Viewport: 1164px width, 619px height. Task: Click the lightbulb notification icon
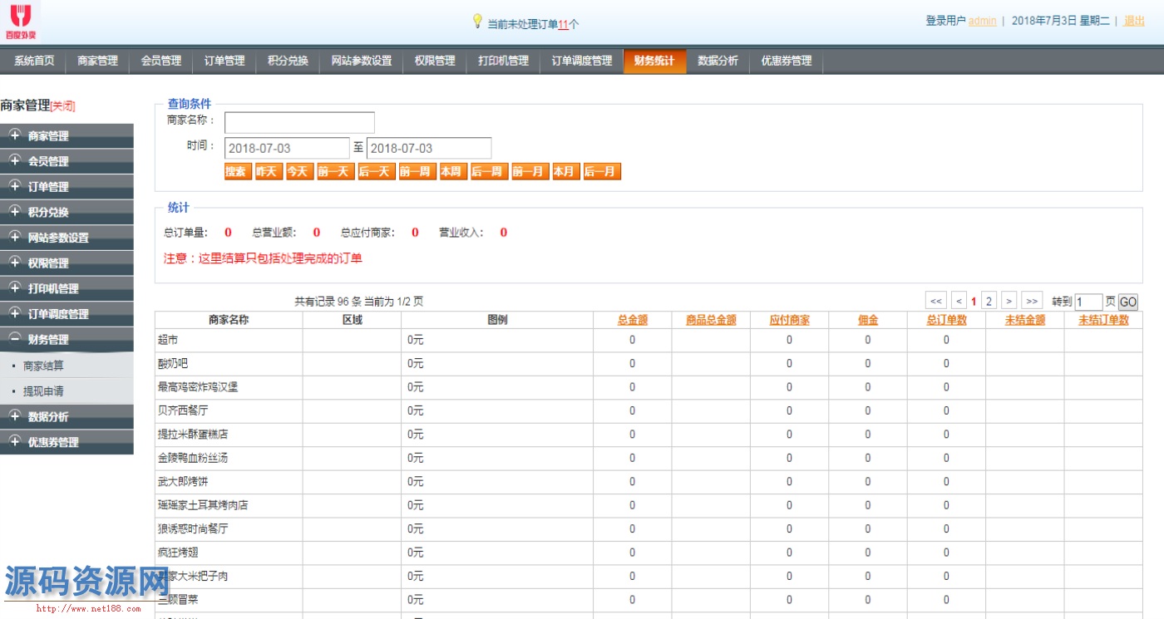point(477,22)
